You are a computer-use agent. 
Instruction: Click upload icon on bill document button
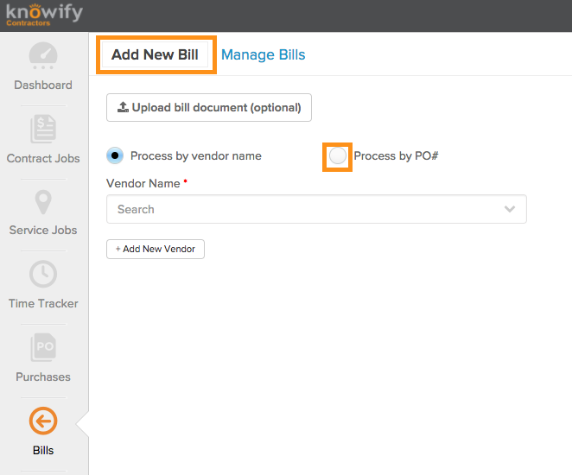point(123,107)
